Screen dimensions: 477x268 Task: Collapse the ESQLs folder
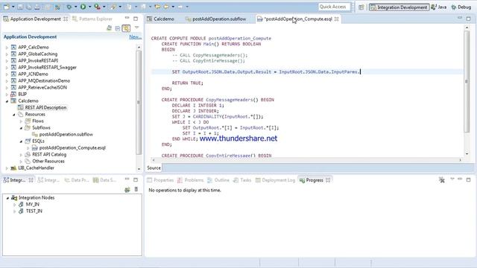pos(21,141)
